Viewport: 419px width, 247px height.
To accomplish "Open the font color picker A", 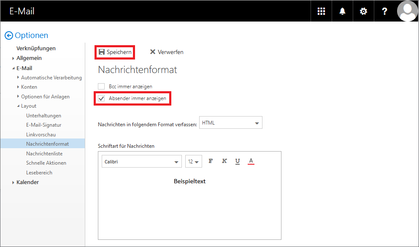I will tap(251, 161).
